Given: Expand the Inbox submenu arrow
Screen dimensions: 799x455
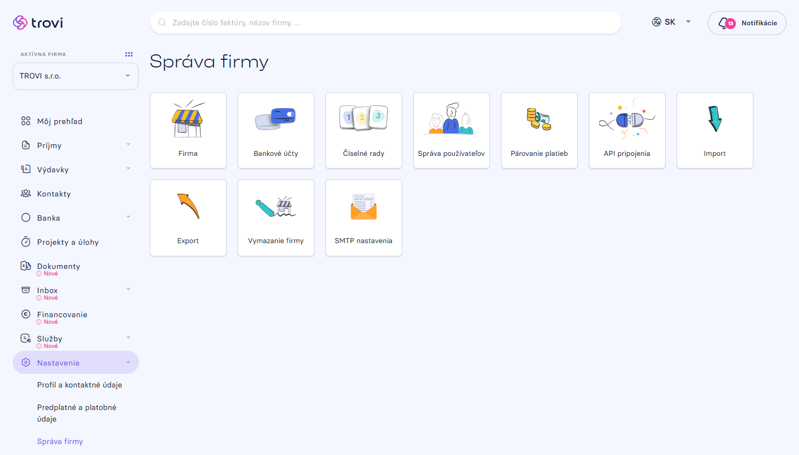Looking at the screenshot, I should [x=128, y=290].
